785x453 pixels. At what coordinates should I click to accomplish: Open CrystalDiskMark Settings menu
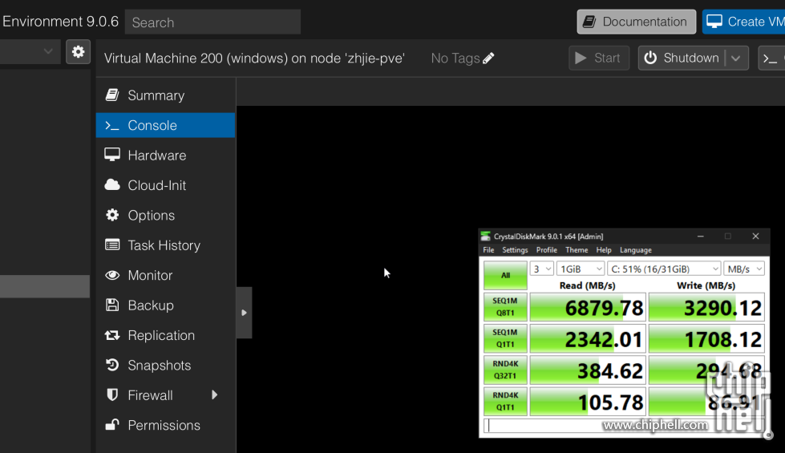pos(515,250)
